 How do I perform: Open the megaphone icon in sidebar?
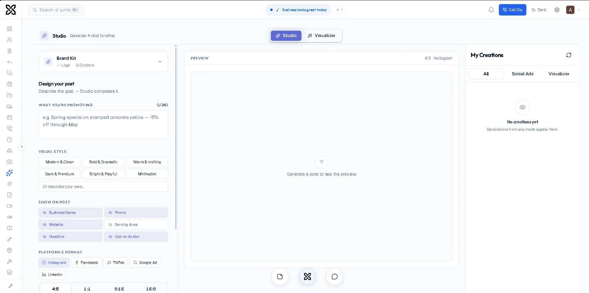[x=9, y=217]
